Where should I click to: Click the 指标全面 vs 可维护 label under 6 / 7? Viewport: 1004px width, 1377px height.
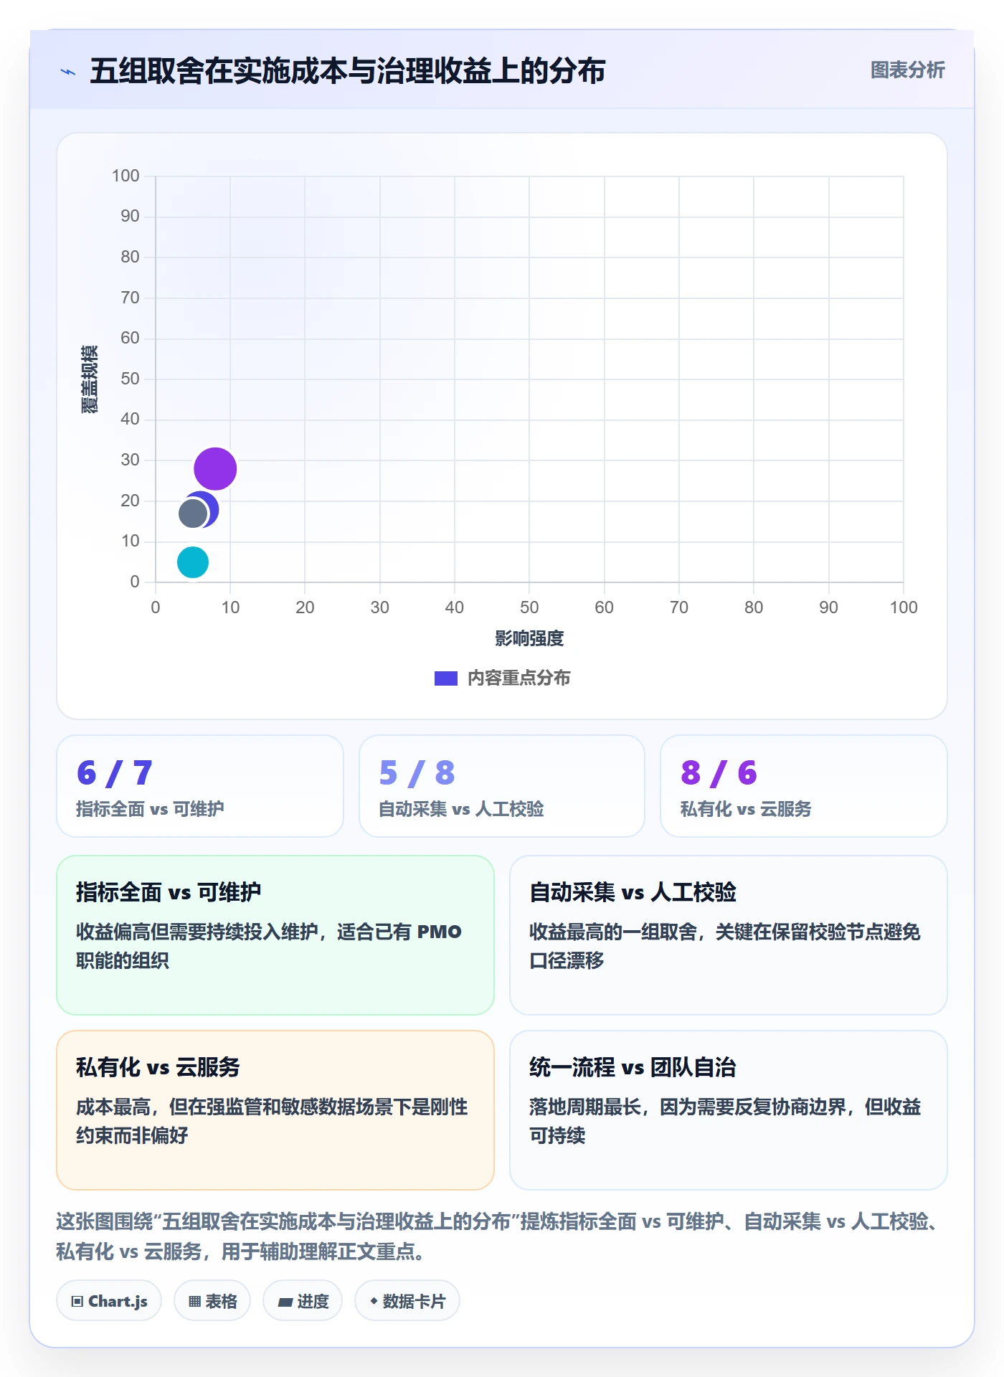point(150,809)
